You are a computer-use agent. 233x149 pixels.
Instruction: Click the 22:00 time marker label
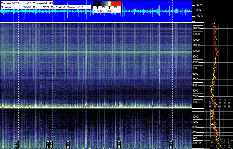point(17,144)
